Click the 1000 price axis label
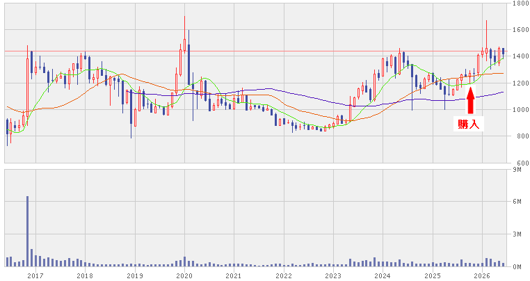This screenshot has width=530, height=281. (520, 110)
